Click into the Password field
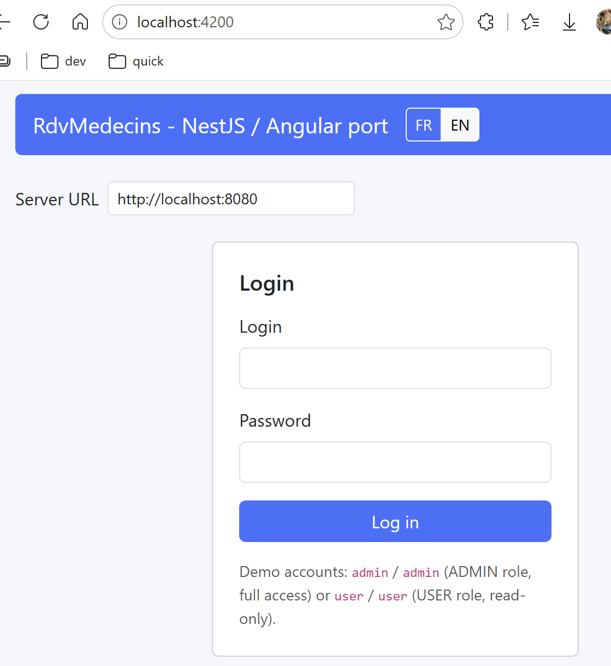The height and width of the screenshot is (666, 611). (395, 462)
